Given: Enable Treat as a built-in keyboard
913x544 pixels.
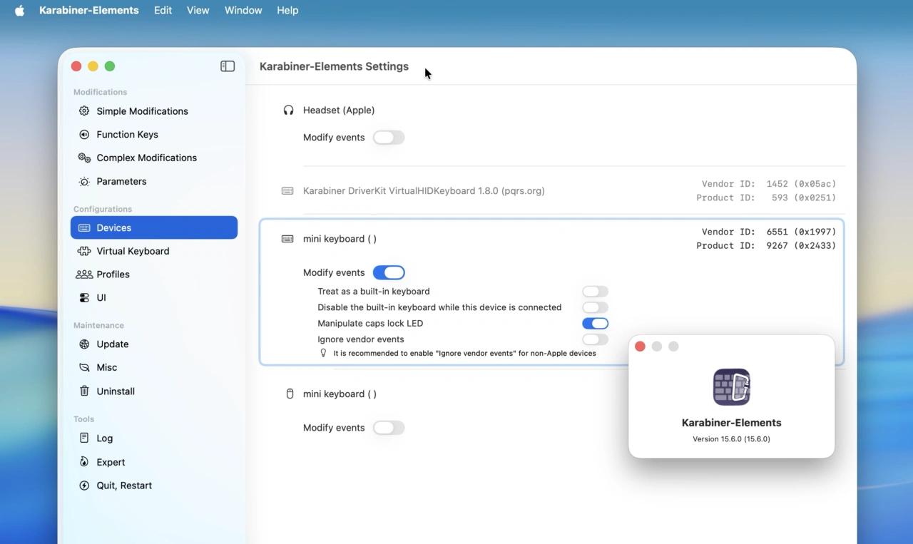Looking at the screenshot, I should (x=595, y=291).
